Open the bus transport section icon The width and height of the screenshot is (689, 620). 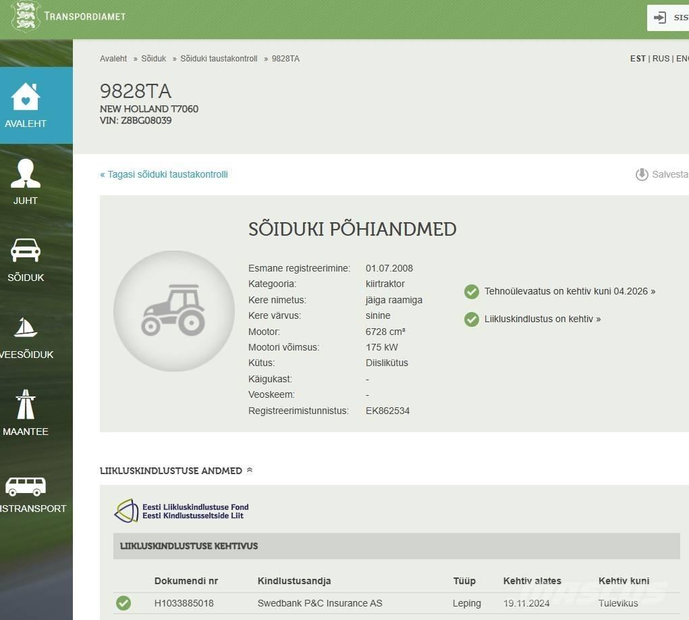coord(26,486)
